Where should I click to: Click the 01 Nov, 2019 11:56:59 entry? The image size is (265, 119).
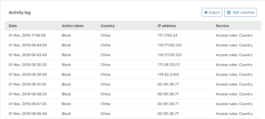tap(27, 35)
